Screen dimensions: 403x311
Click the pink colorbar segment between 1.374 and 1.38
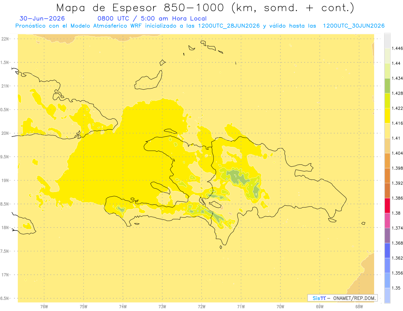tap(387, 220)
